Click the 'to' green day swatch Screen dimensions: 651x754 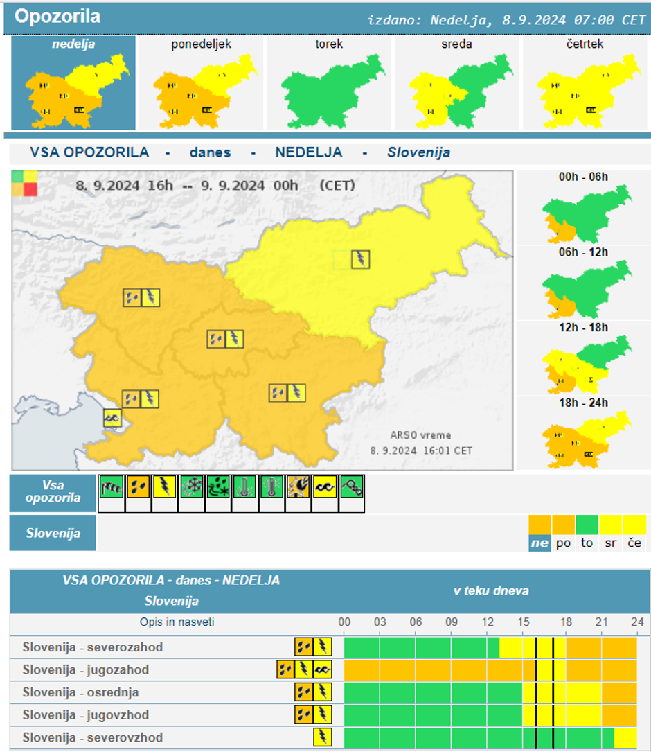pos(587,534)
